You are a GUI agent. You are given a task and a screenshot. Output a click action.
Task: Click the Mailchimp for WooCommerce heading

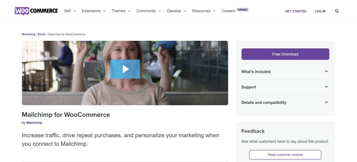66,114
